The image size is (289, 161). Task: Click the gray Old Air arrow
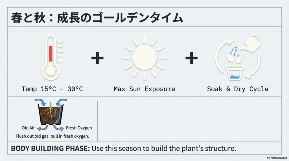(43, 128)
